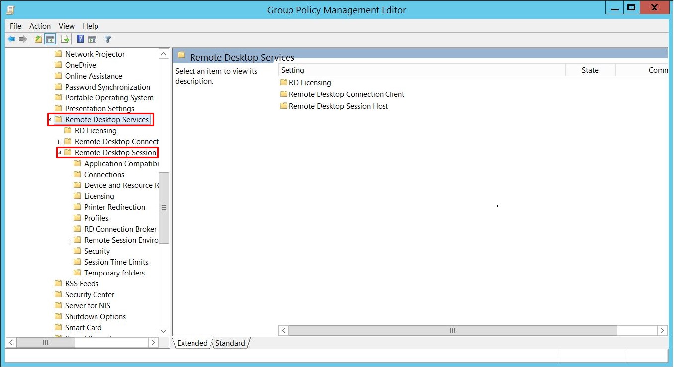674x367 pixels.
Task: Collapse the Remote Desktop Services tree node
Action: pos(50,120)
